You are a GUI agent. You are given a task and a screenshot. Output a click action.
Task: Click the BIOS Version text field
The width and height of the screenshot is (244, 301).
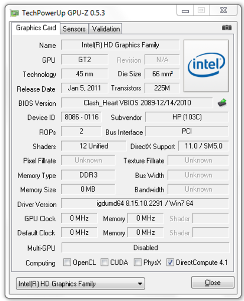pos(137,103)
